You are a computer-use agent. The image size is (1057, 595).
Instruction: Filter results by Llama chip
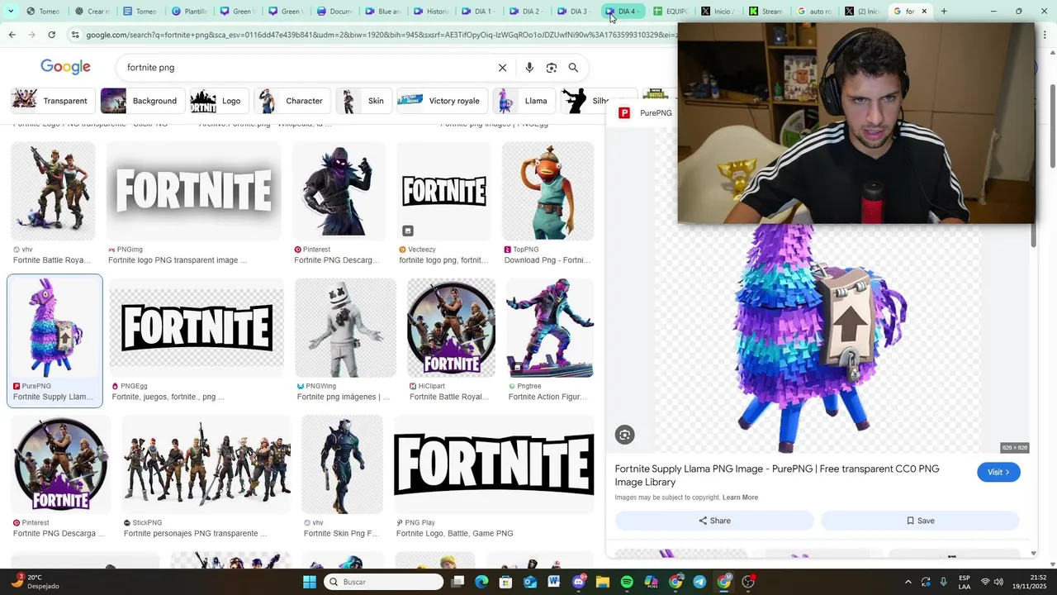[523, 101]
